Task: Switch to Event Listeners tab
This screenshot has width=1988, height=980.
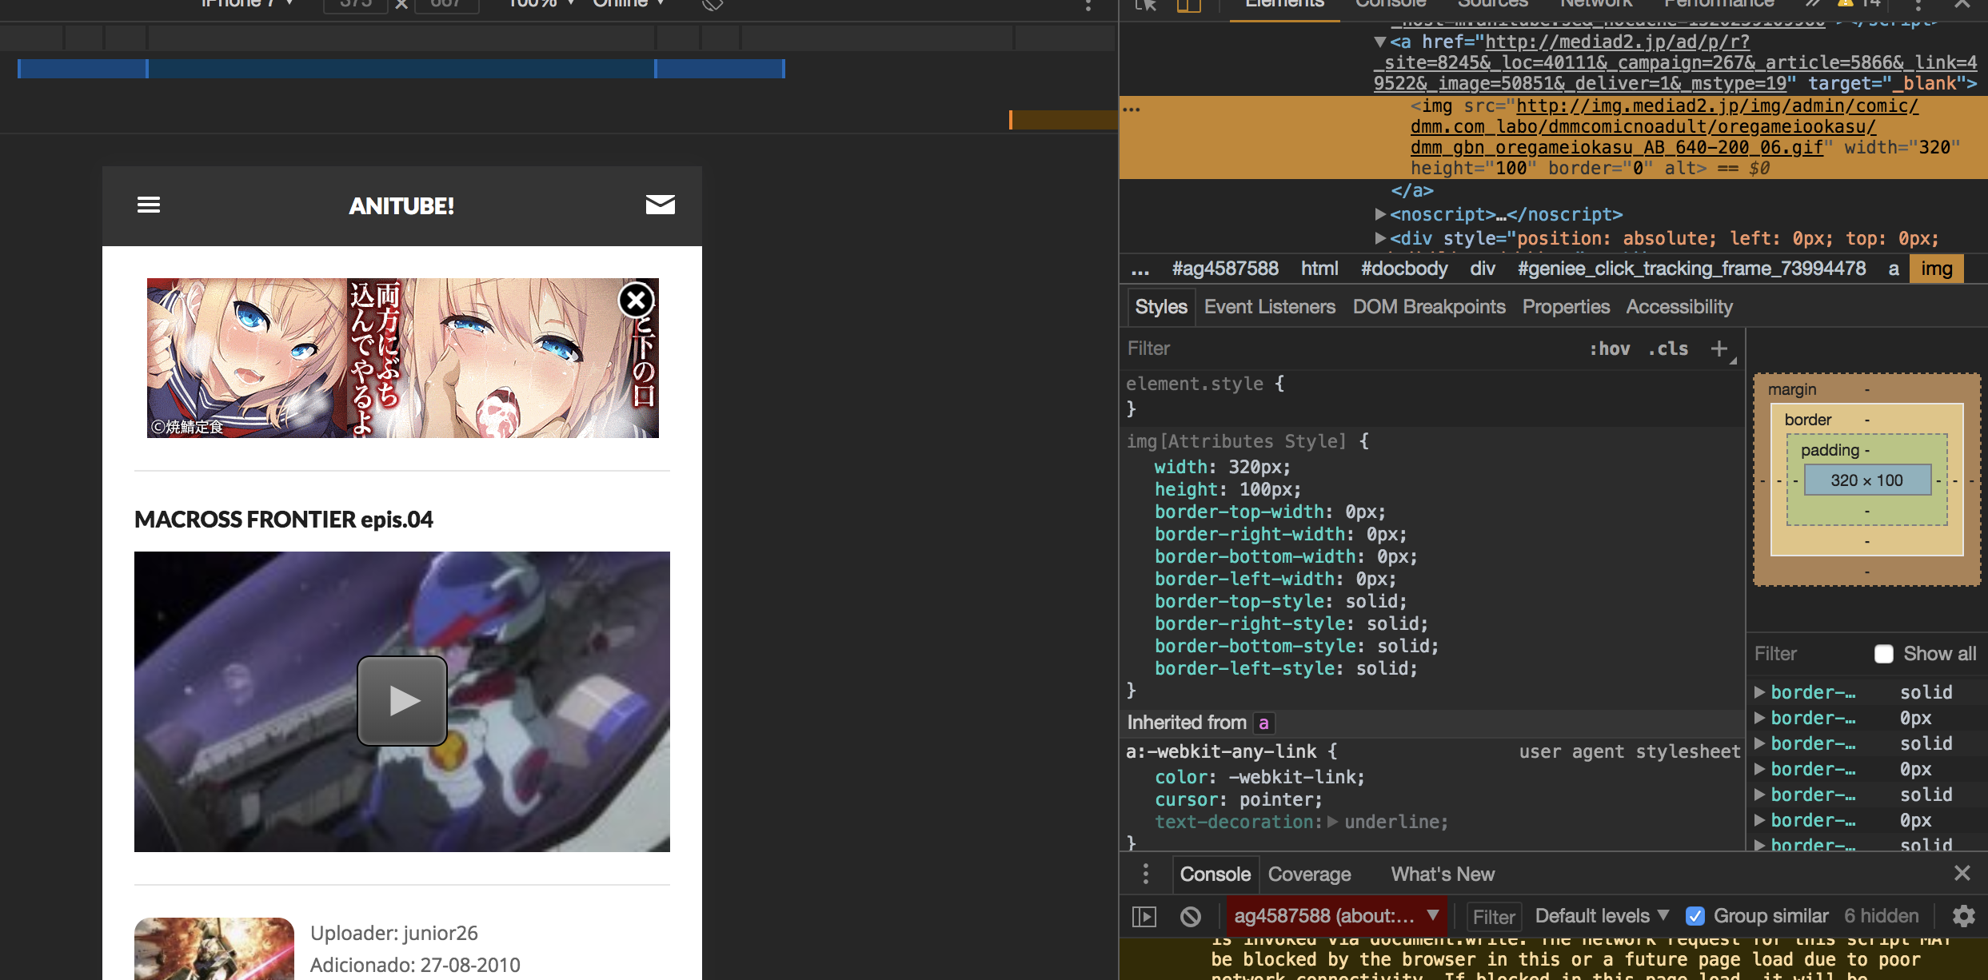Action: pos(1269,307)
